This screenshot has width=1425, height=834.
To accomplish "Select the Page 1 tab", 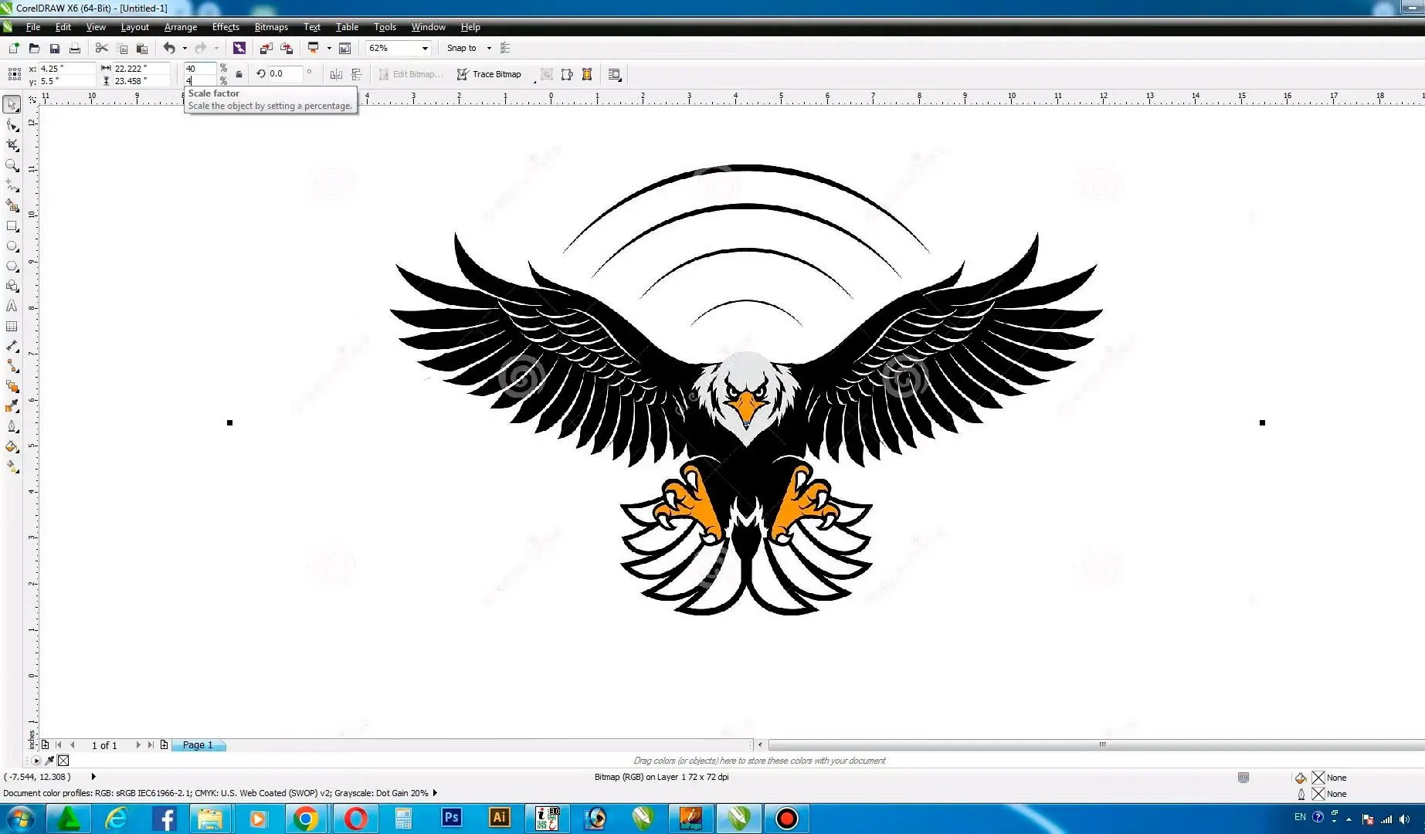I will coord(198,744).
